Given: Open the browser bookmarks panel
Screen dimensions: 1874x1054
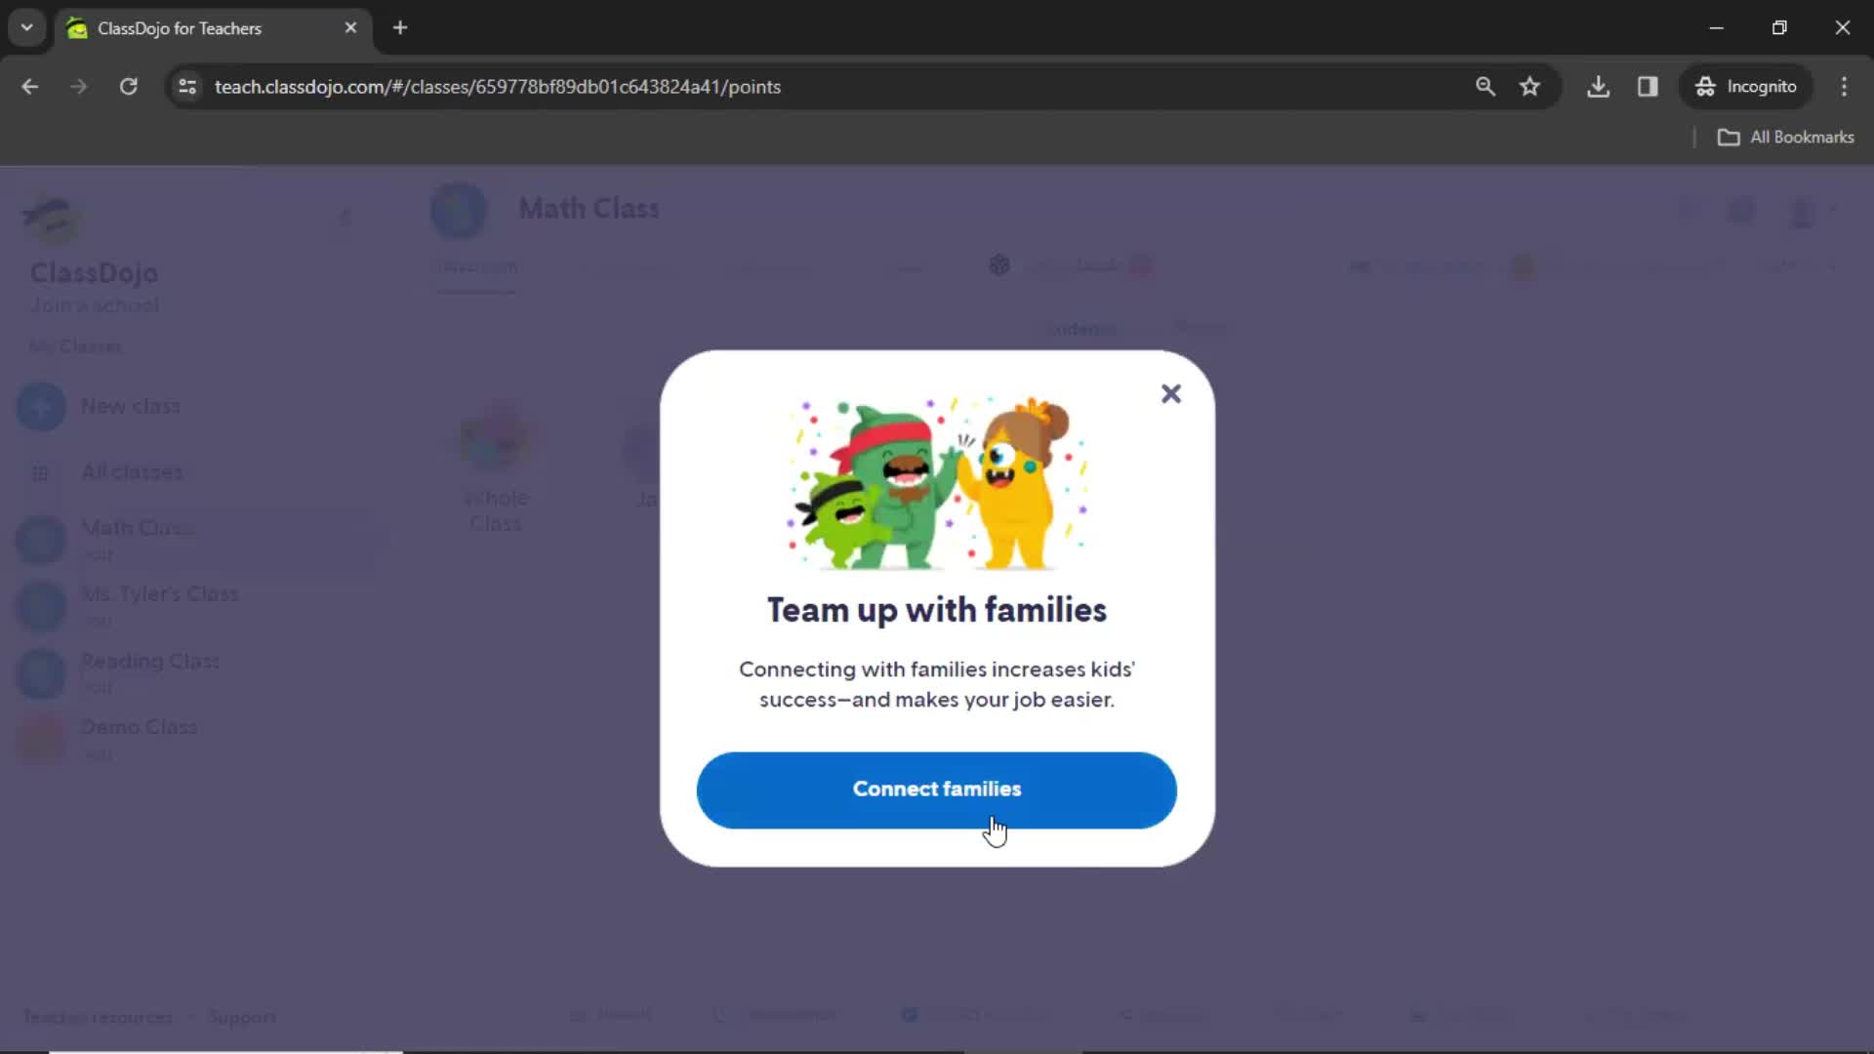Looking at the screenshot, I should click(x=1789, y=137).
